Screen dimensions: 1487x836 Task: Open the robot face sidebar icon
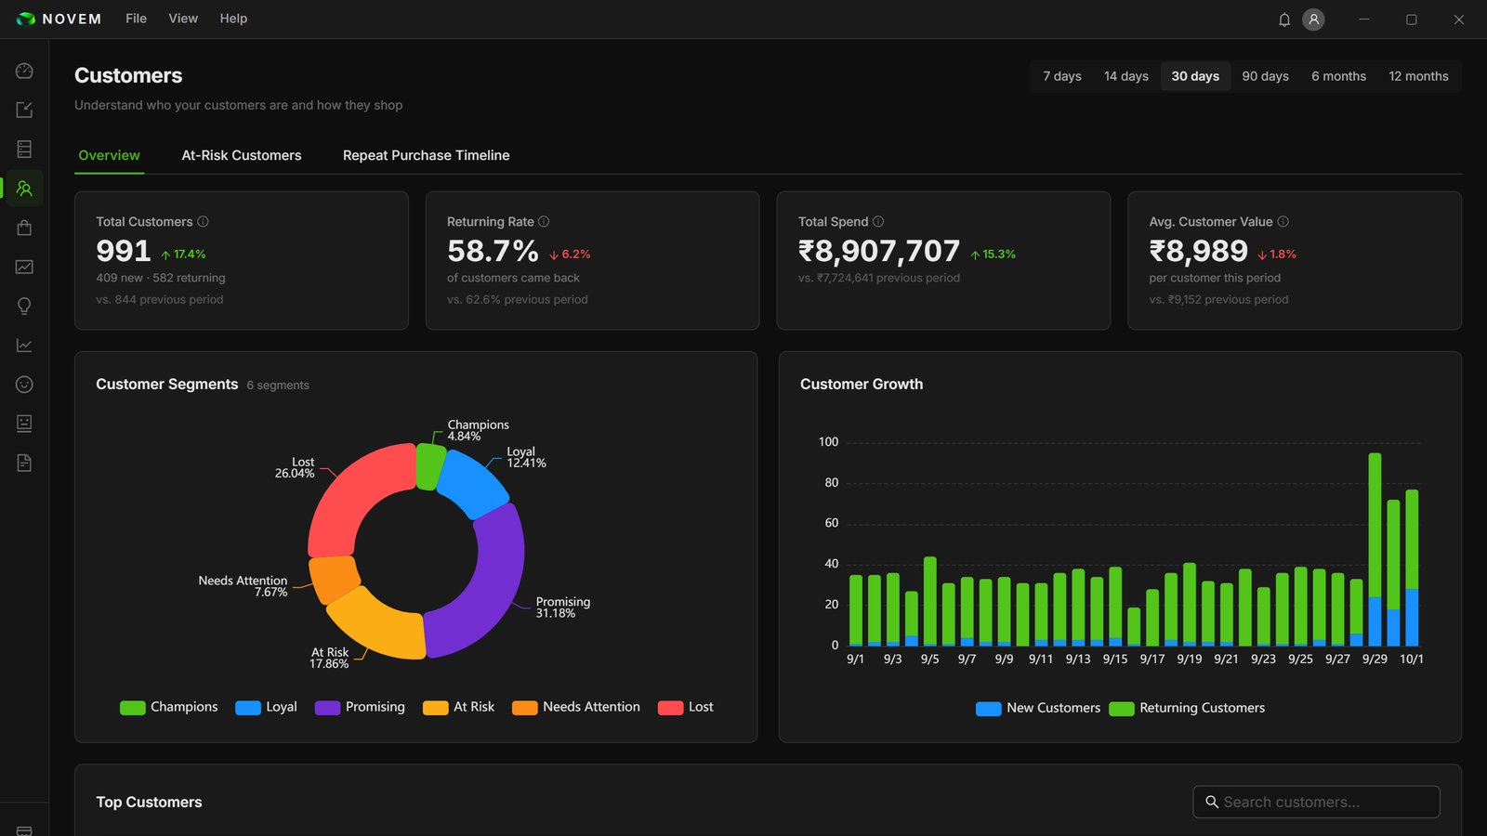24,424
